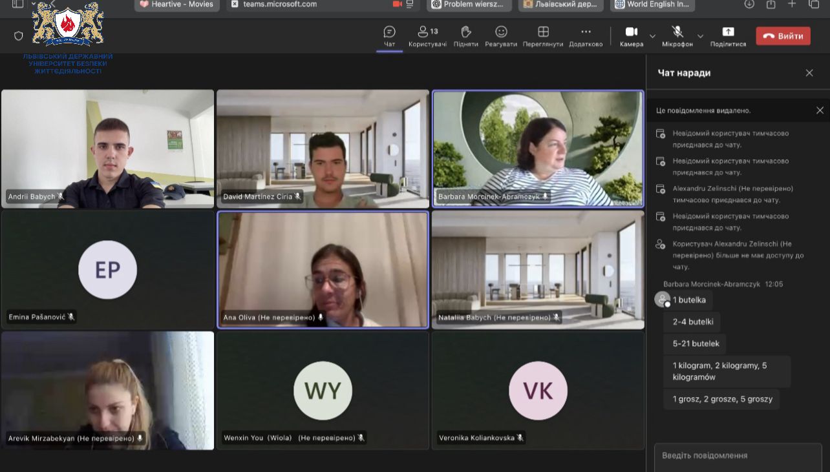830x472 pixels.
Task: Expand the camera options dropdown arrow
Action: click(652, 36)
